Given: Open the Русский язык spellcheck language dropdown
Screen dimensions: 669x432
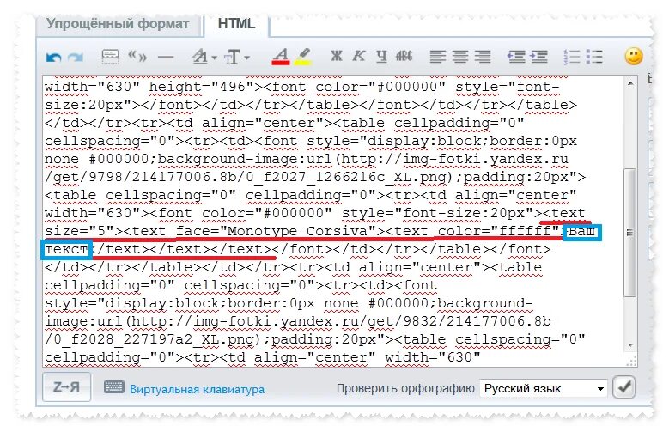Looking at the screenshot, I should (x=543, y=388).
